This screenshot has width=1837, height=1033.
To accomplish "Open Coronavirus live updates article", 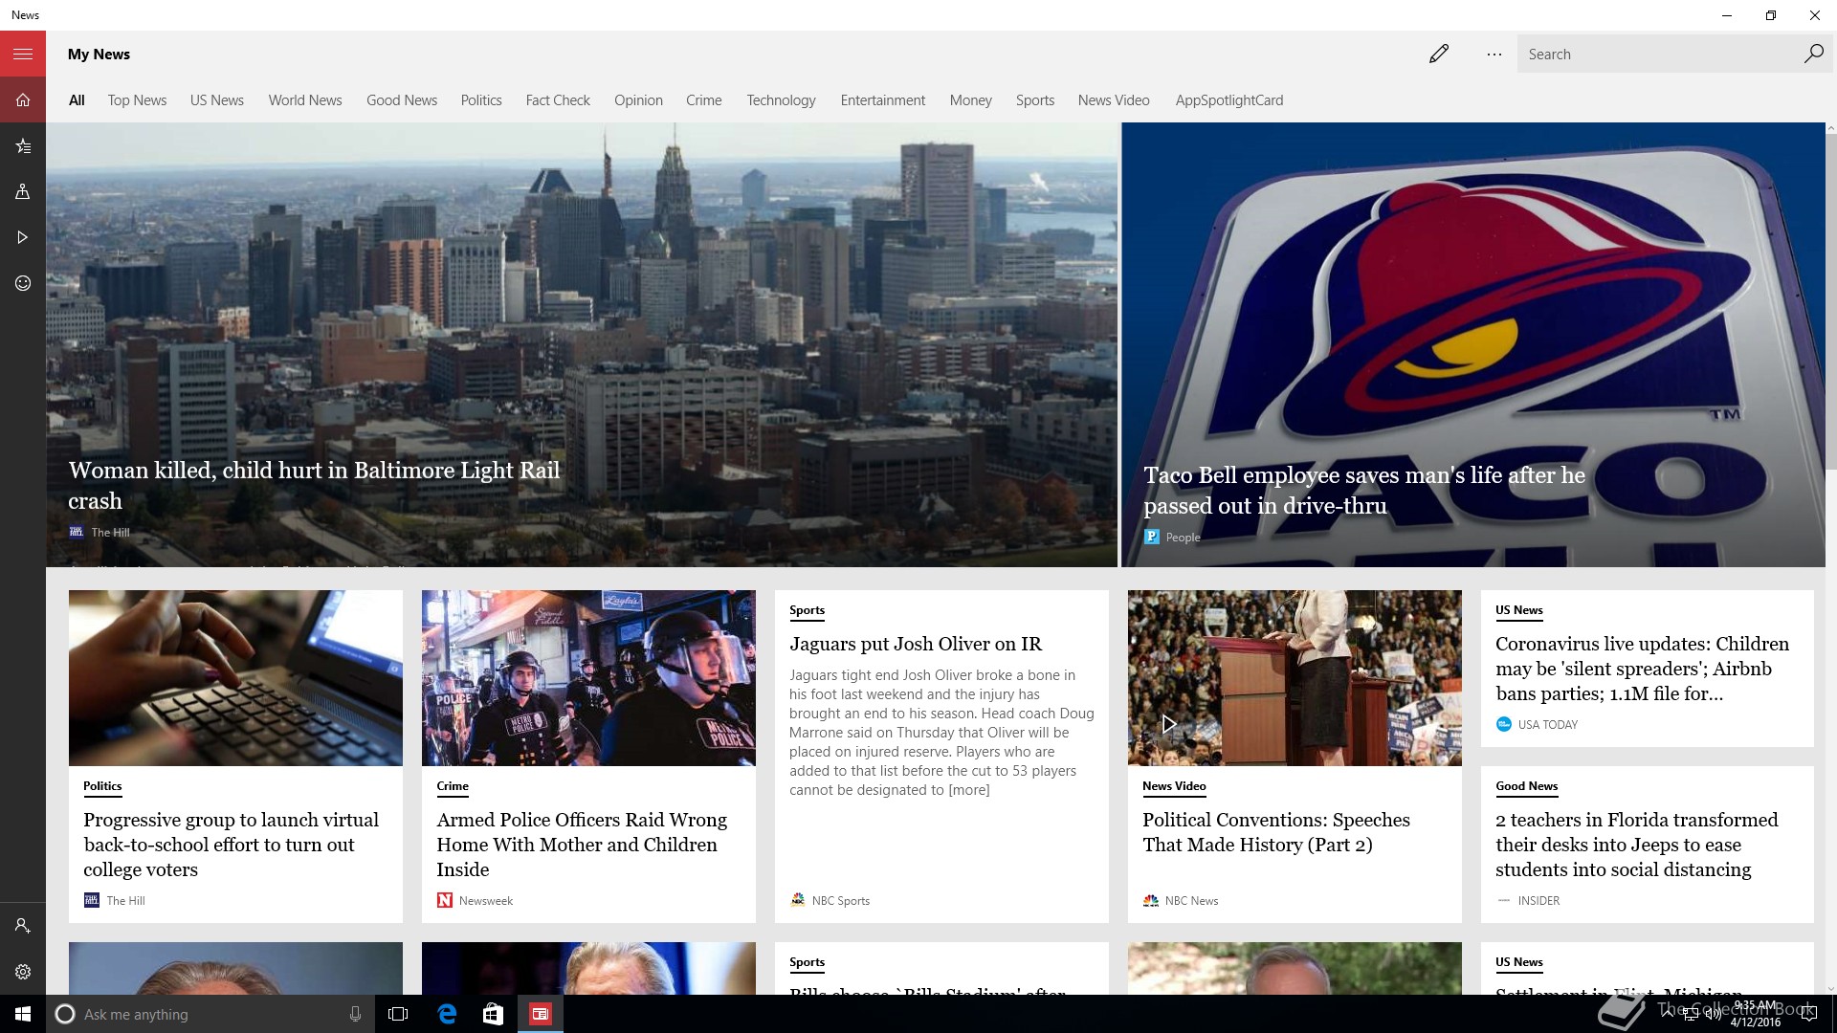I will tap(1642, 669).
